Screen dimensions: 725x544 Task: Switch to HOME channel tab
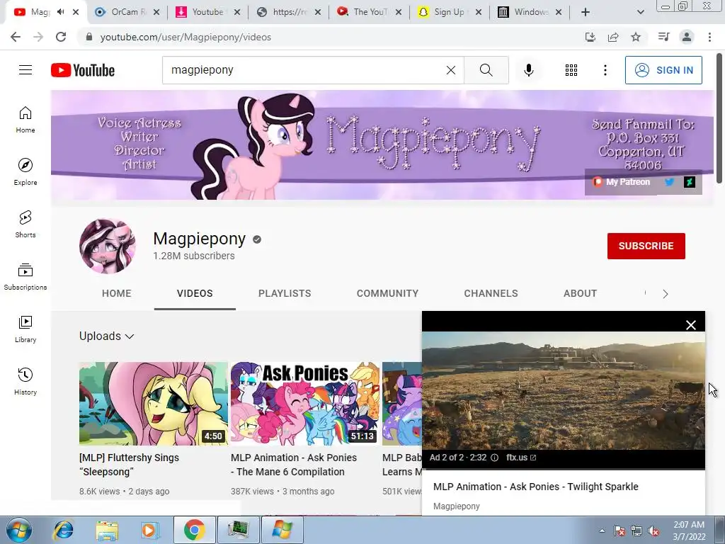(x=117, y=293)
